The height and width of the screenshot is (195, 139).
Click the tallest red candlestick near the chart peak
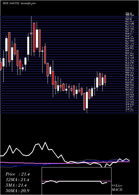(x=34, y=37)
